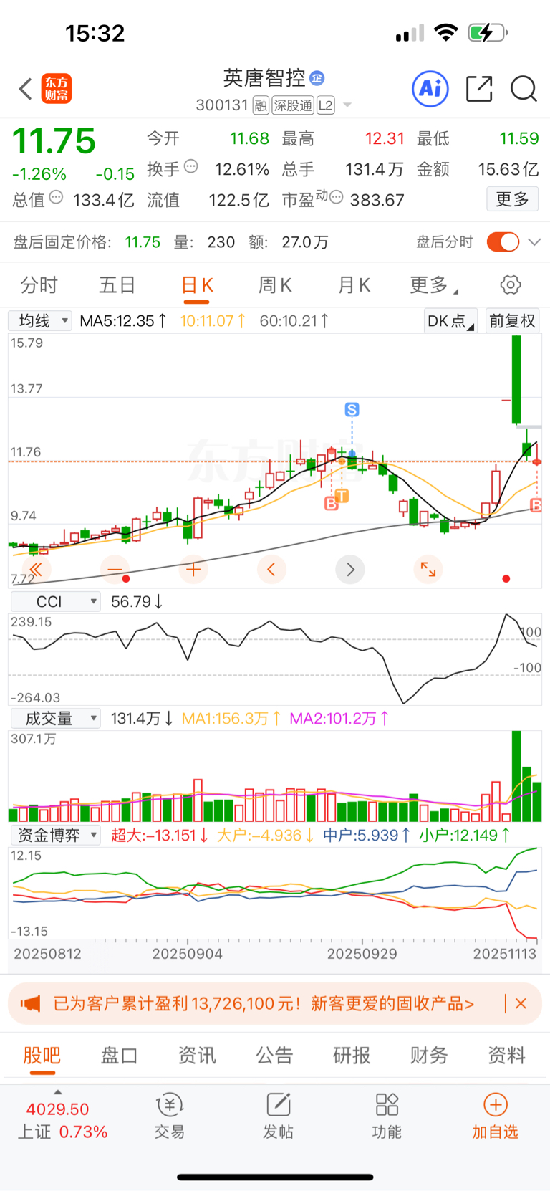This screenshot has width=550, height=1191.
Task: Switch to 周K tab
Action: point(275,285)
